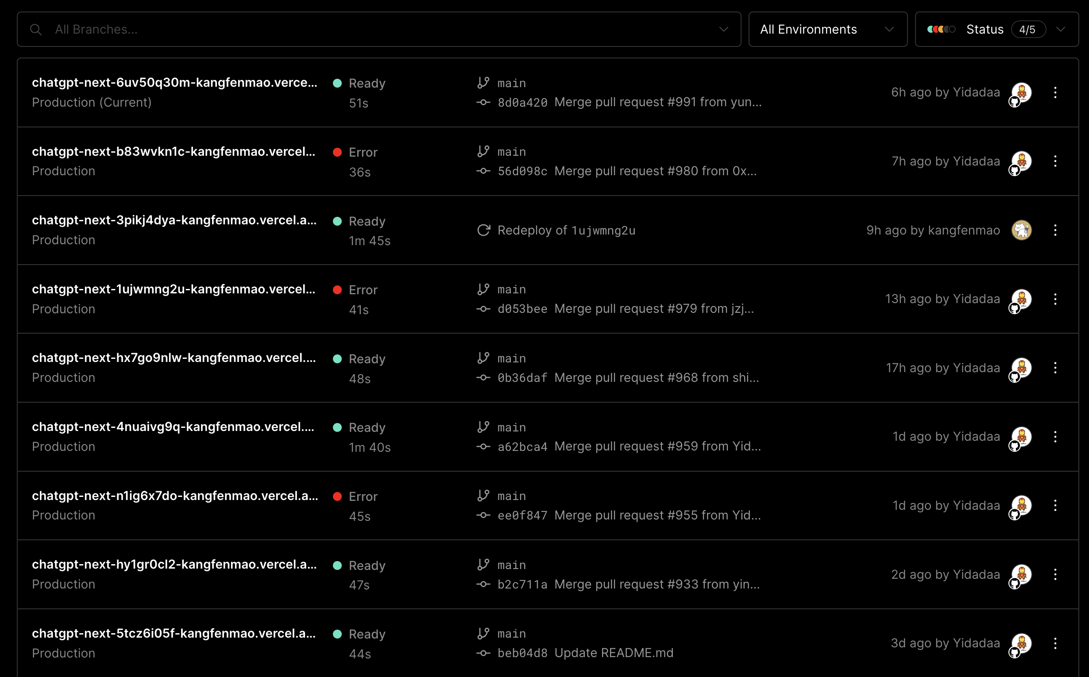Viewport: 1089px width, 677px height.
Task: Open the All Environments dropdown
Action: click(x=827, y=29)
